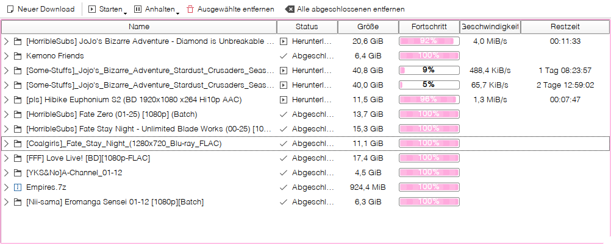The width and height of the screenshot is (611, 244).
Task: Click the Alle abgeschlossenen entfernen delete icon
Action: coord(289,9)
